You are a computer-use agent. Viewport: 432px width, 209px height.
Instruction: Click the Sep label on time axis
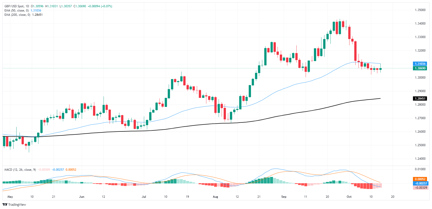point(284,197)
